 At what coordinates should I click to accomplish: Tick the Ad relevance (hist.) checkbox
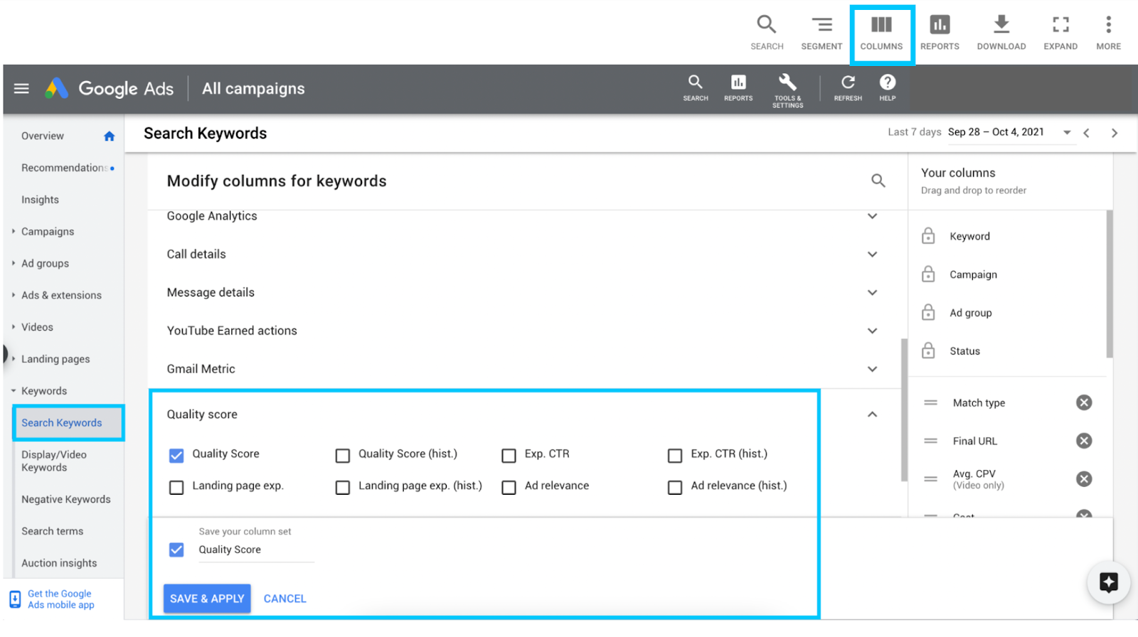click(675, 487)
